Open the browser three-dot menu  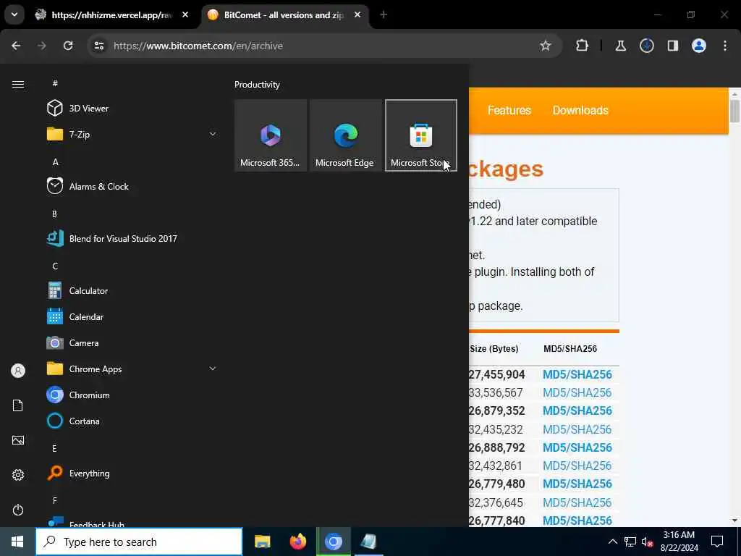(x=725, y=46)
